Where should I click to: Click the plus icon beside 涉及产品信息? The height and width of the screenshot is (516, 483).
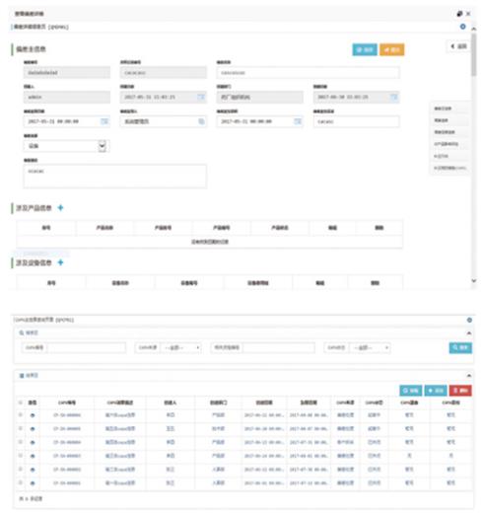(x=60, y=207)
